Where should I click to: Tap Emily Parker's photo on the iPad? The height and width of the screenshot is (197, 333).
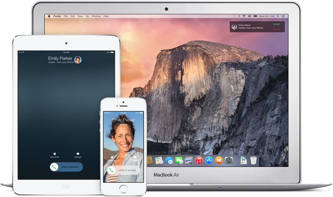[x=78, y=60]
